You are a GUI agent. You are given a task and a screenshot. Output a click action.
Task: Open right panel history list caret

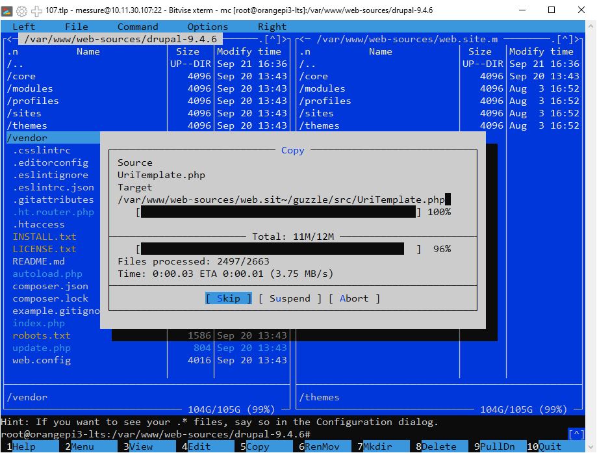pyautogui.click(x=565, y=39)
